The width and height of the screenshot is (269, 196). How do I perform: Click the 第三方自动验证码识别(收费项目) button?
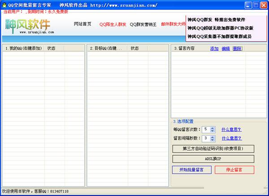(x=213, y=149)
